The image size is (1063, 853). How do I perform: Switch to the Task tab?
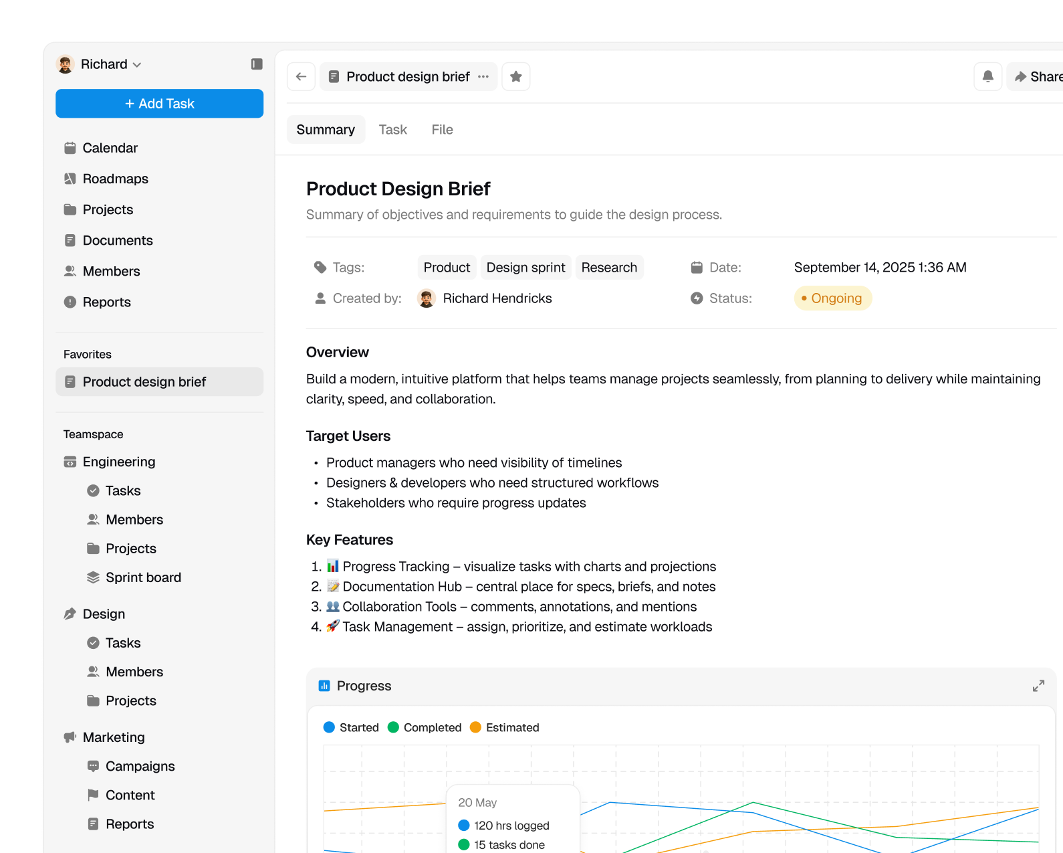pos(393,130)
